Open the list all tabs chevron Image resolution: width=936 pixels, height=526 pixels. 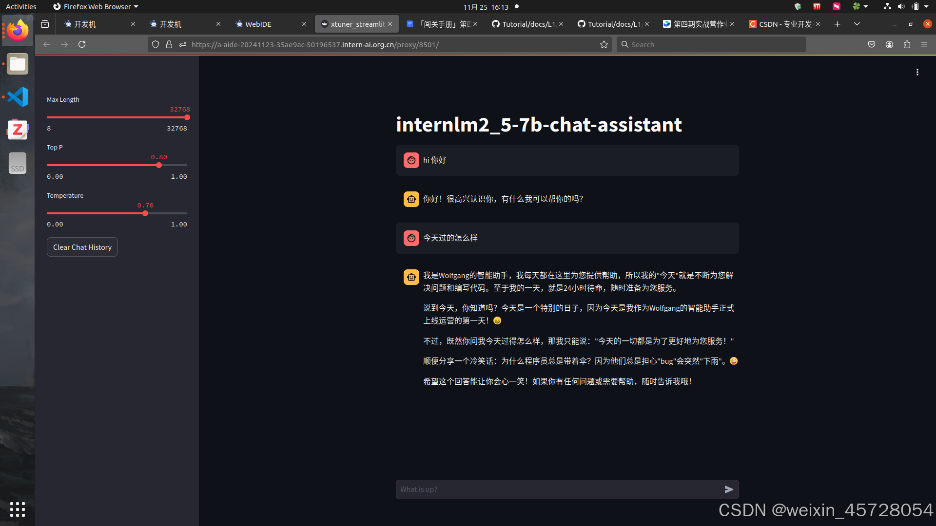[857, 23]
